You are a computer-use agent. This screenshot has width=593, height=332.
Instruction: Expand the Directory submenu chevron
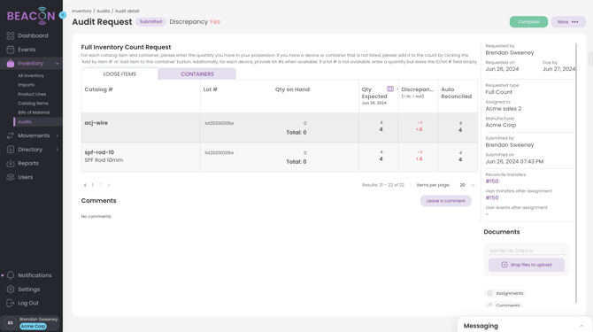(58, 150)
